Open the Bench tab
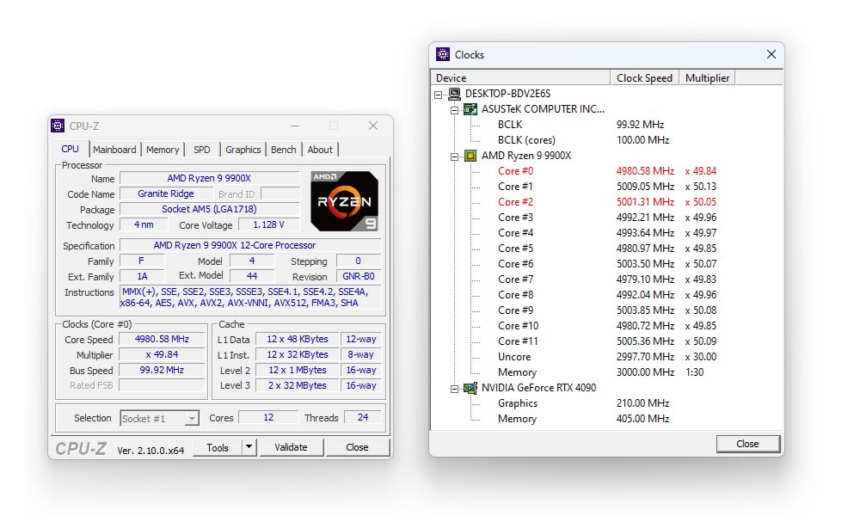This screenshot has width=860, height=516. tap(284, 150)
